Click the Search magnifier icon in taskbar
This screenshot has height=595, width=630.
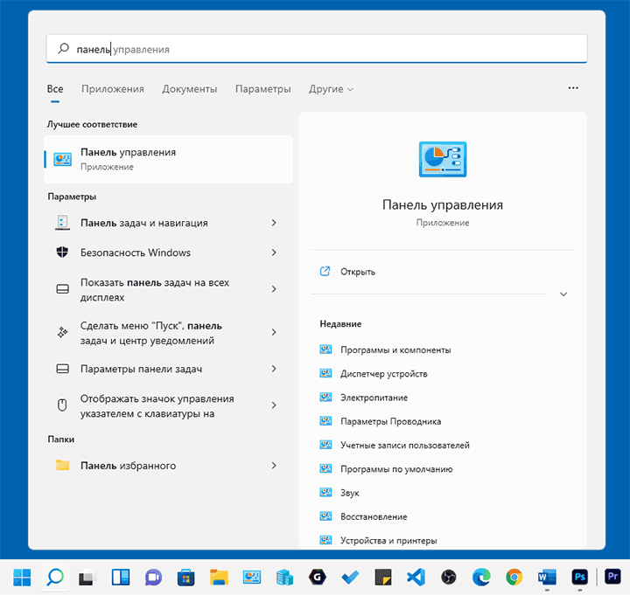click(55, 578)
